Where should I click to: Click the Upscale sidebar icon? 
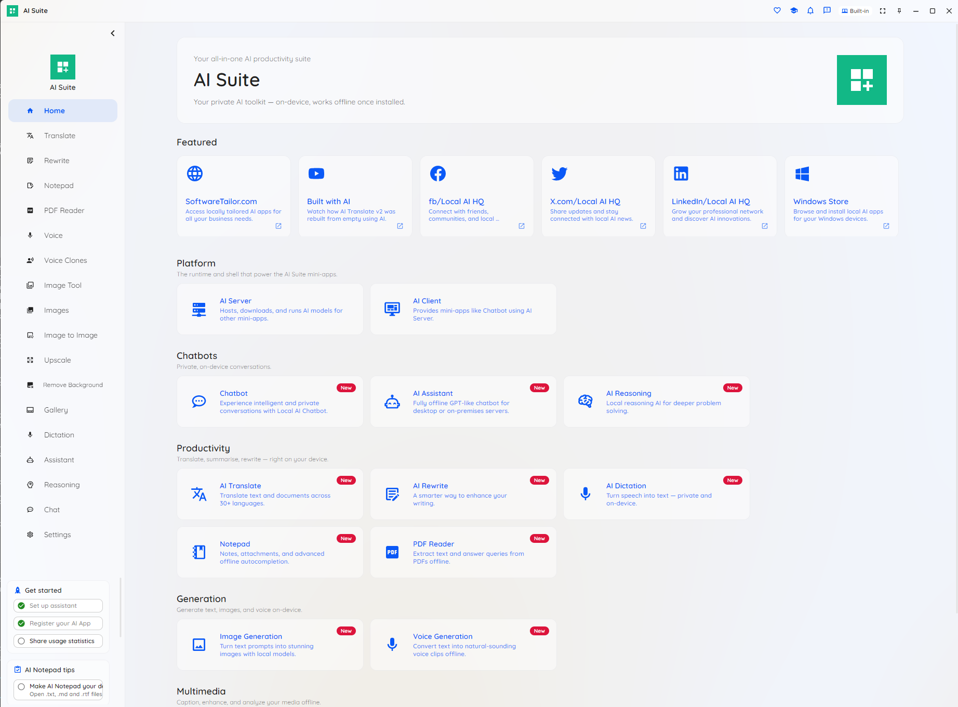(x=30, y=360)
